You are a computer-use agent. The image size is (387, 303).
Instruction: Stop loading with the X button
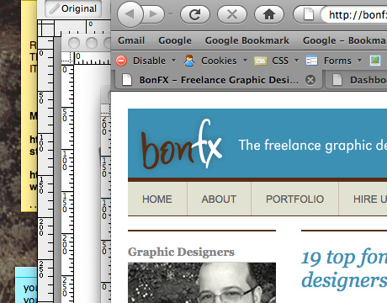232,14
